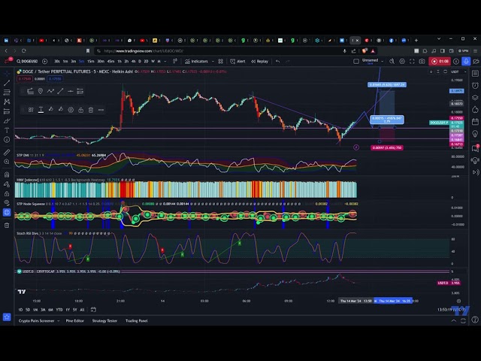Select the trend line drawing tool
Screen dimensions: 481x361
[x=7, y=81]
